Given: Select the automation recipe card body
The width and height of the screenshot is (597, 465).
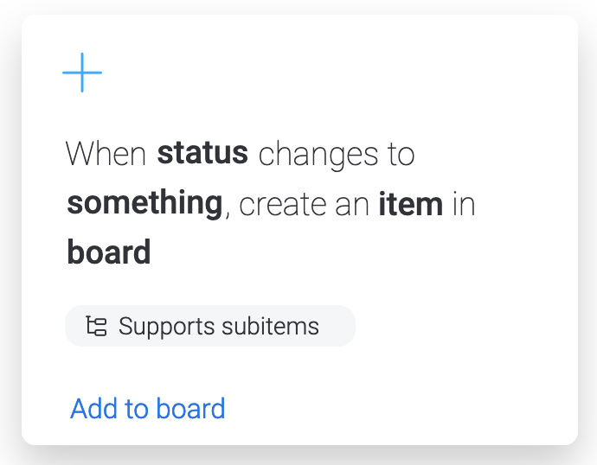Looking at the screenshot, I should click(299, 230).
